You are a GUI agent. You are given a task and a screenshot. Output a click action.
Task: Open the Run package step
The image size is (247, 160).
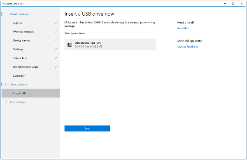click(18, 102)
